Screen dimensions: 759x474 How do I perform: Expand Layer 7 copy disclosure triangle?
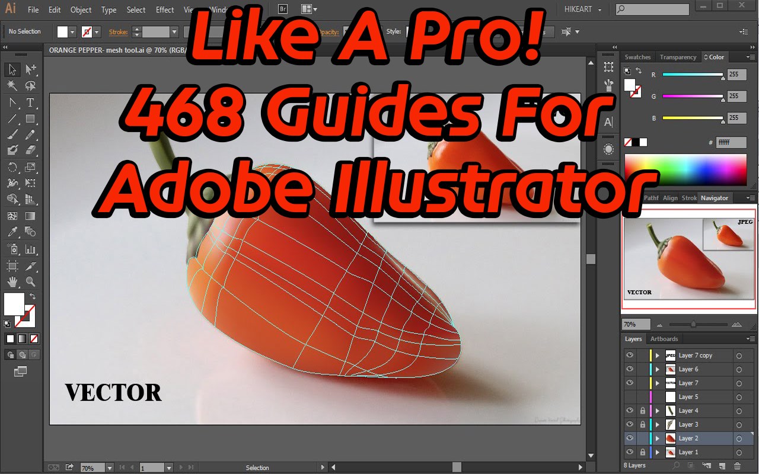pyautogui.click(x=657, y=355)
